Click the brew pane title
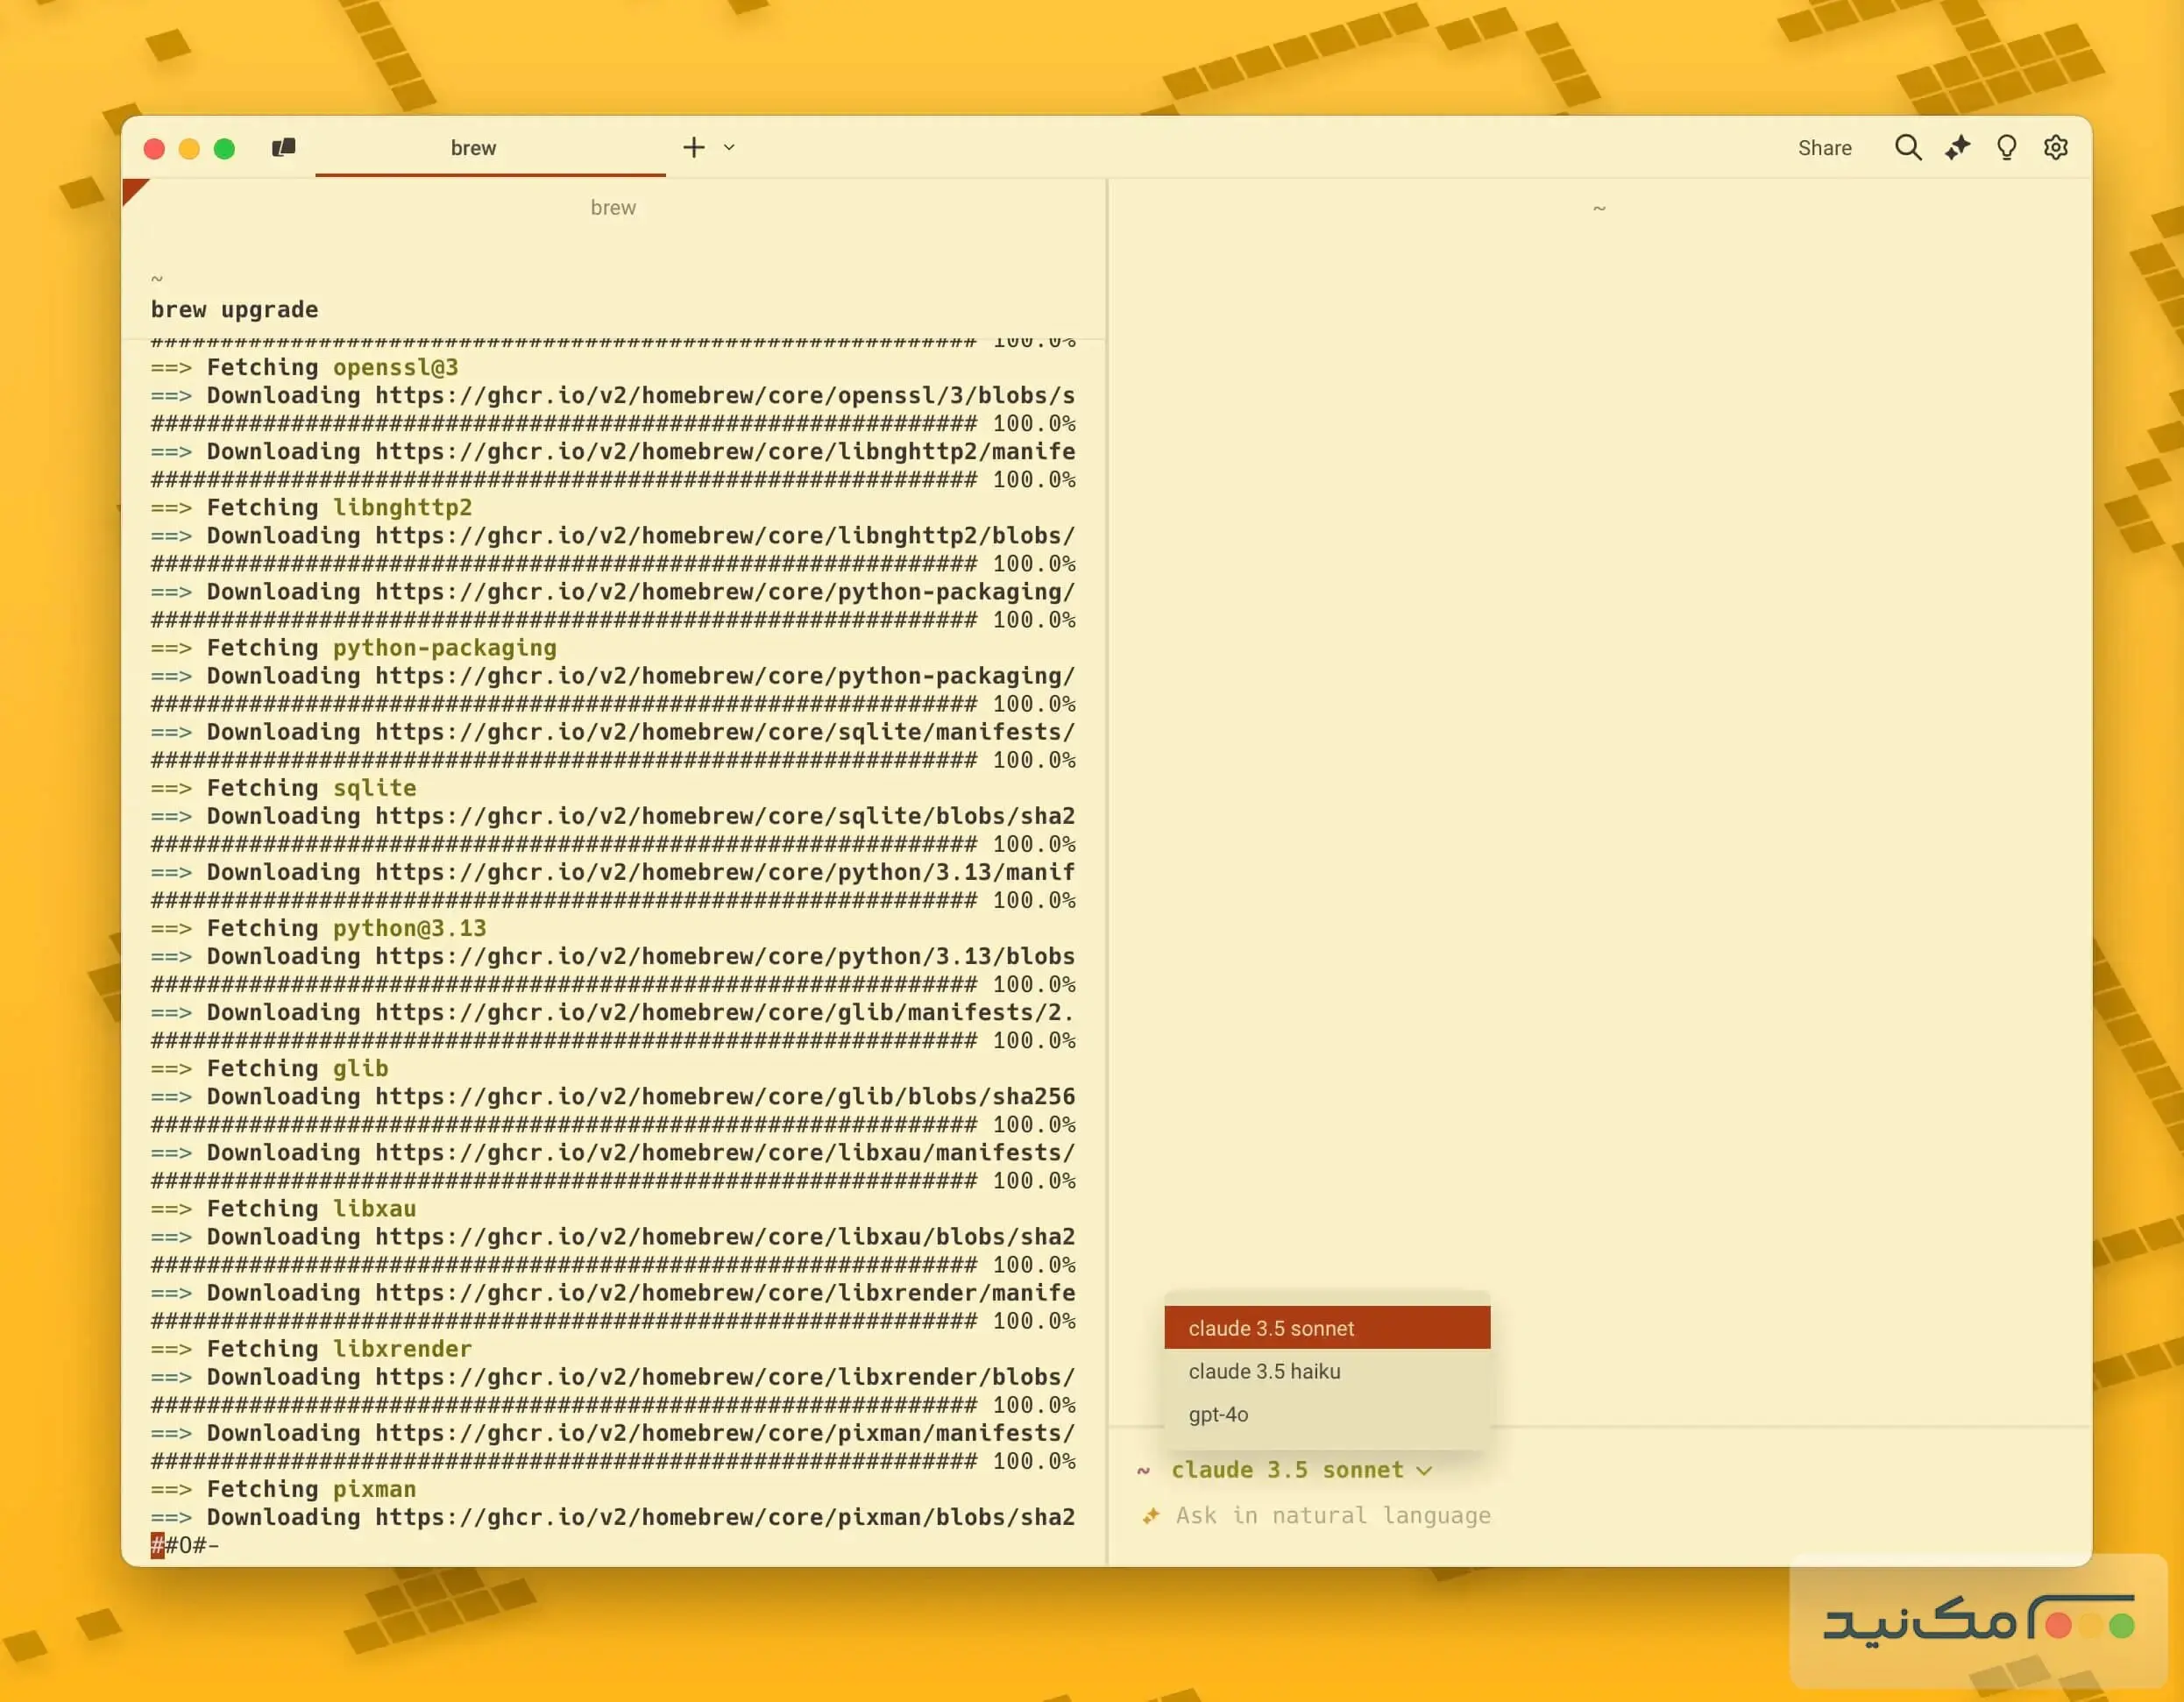 tap(613, 207)
